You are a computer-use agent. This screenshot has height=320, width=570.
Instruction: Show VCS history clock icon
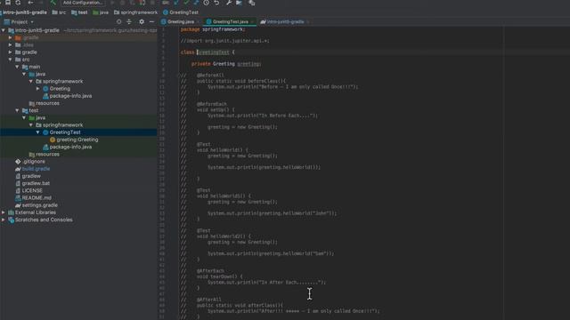(x=206, y=3)
